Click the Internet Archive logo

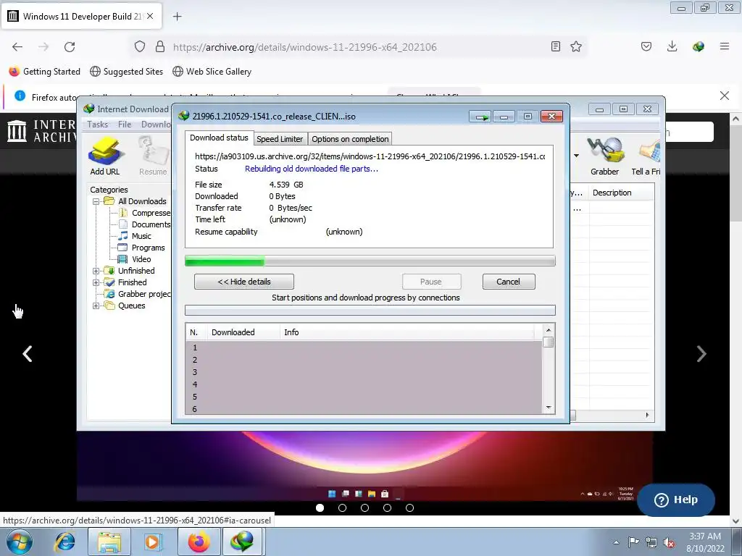[41, 131]
